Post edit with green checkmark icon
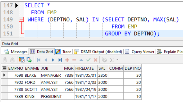The width and height of the screenshot is (183, 102). [x=88, y=60]
